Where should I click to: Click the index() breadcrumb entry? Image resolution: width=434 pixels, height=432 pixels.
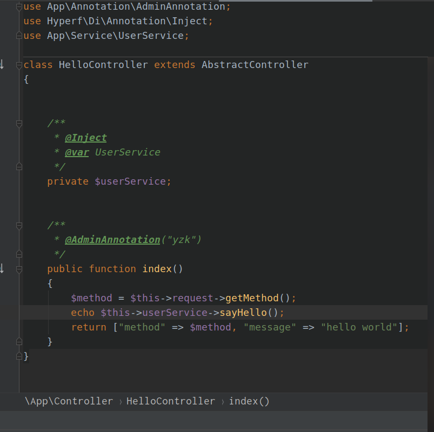[x=249, y=401]
